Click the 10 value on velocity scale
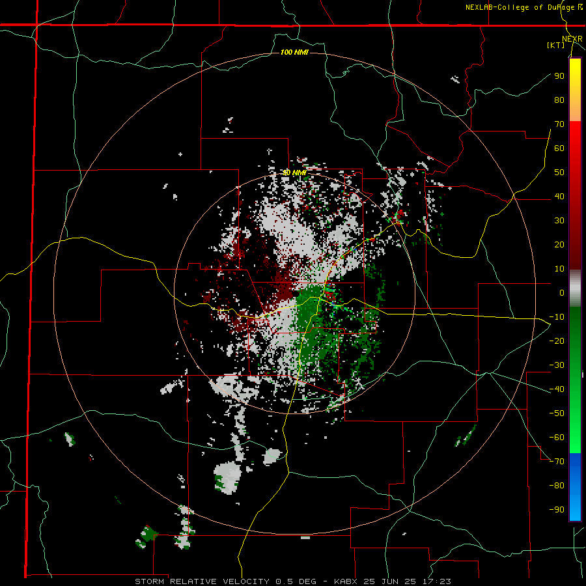This screenshot has height=586, width=586. coord(559,269)
